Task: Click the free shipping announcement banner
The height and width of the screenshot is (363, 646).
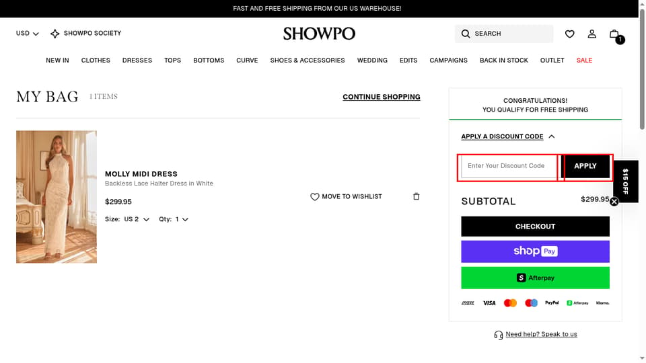Action: pos(317,8)
